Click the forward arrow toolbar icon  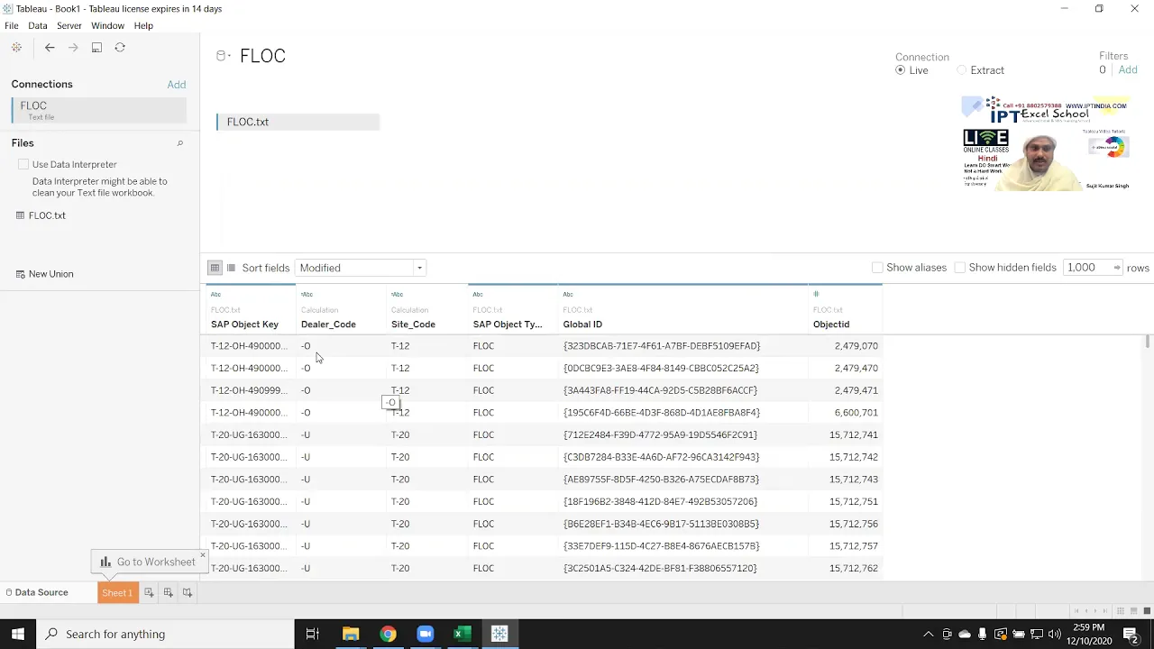click(73, 48)
